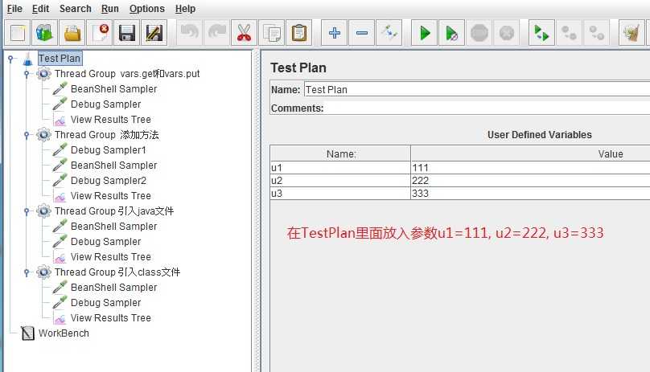Screen dimensions: 650x372
Task: Select BeanShell Sampler under 引入class文件 group
Action: tap(113, 288)
